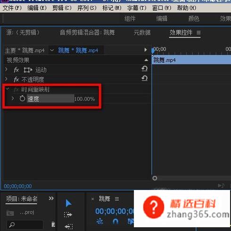Open the 序列(S) menu

click(87, 8)
